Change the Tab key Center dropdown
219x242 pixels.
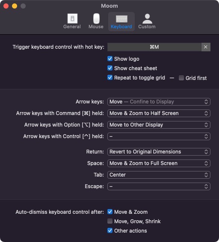[159, 175]
